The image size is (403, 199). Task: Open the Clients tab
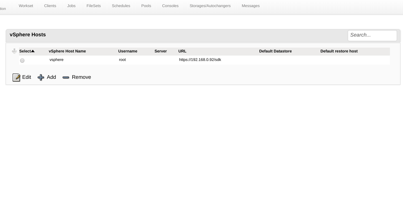(50, 6)
